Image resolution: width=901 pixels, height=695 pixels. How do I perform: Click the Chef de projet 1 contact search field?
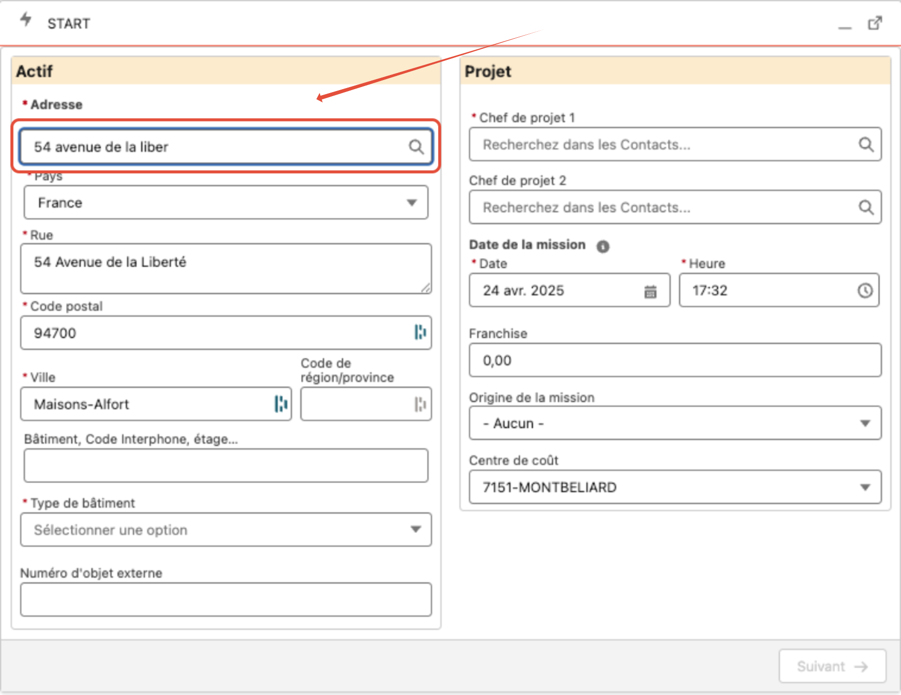point(675,144)
